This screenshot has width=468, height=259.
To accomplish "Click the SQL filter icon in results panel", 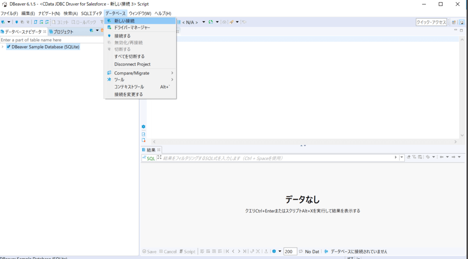I will (x=149, y=158).
